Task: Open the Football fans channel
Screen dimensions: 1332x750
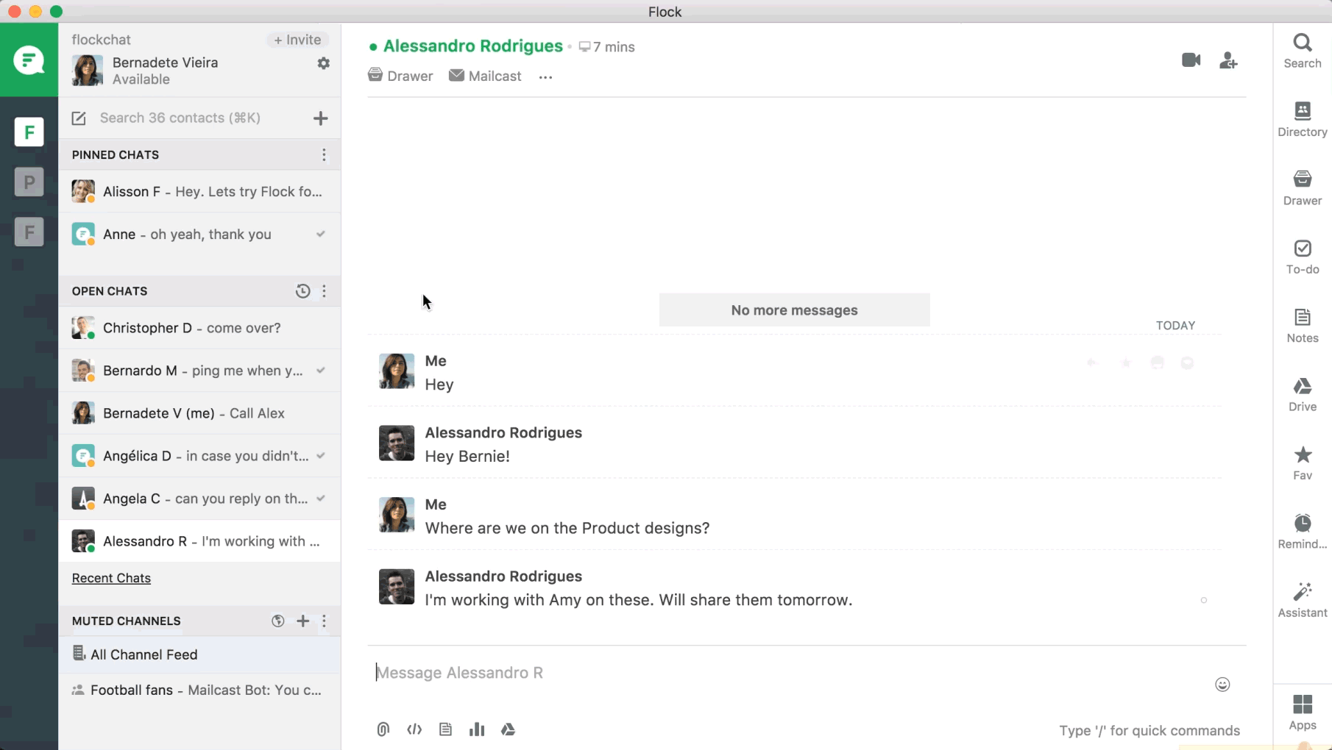Action: tap(199, 690)
